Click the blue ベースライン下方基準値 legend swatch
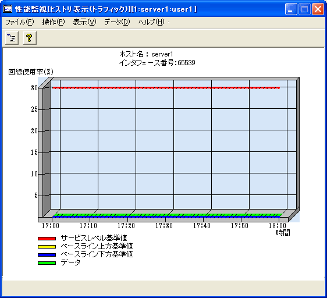The height and width of the screenshot is (298, 327). pos(47,255)
